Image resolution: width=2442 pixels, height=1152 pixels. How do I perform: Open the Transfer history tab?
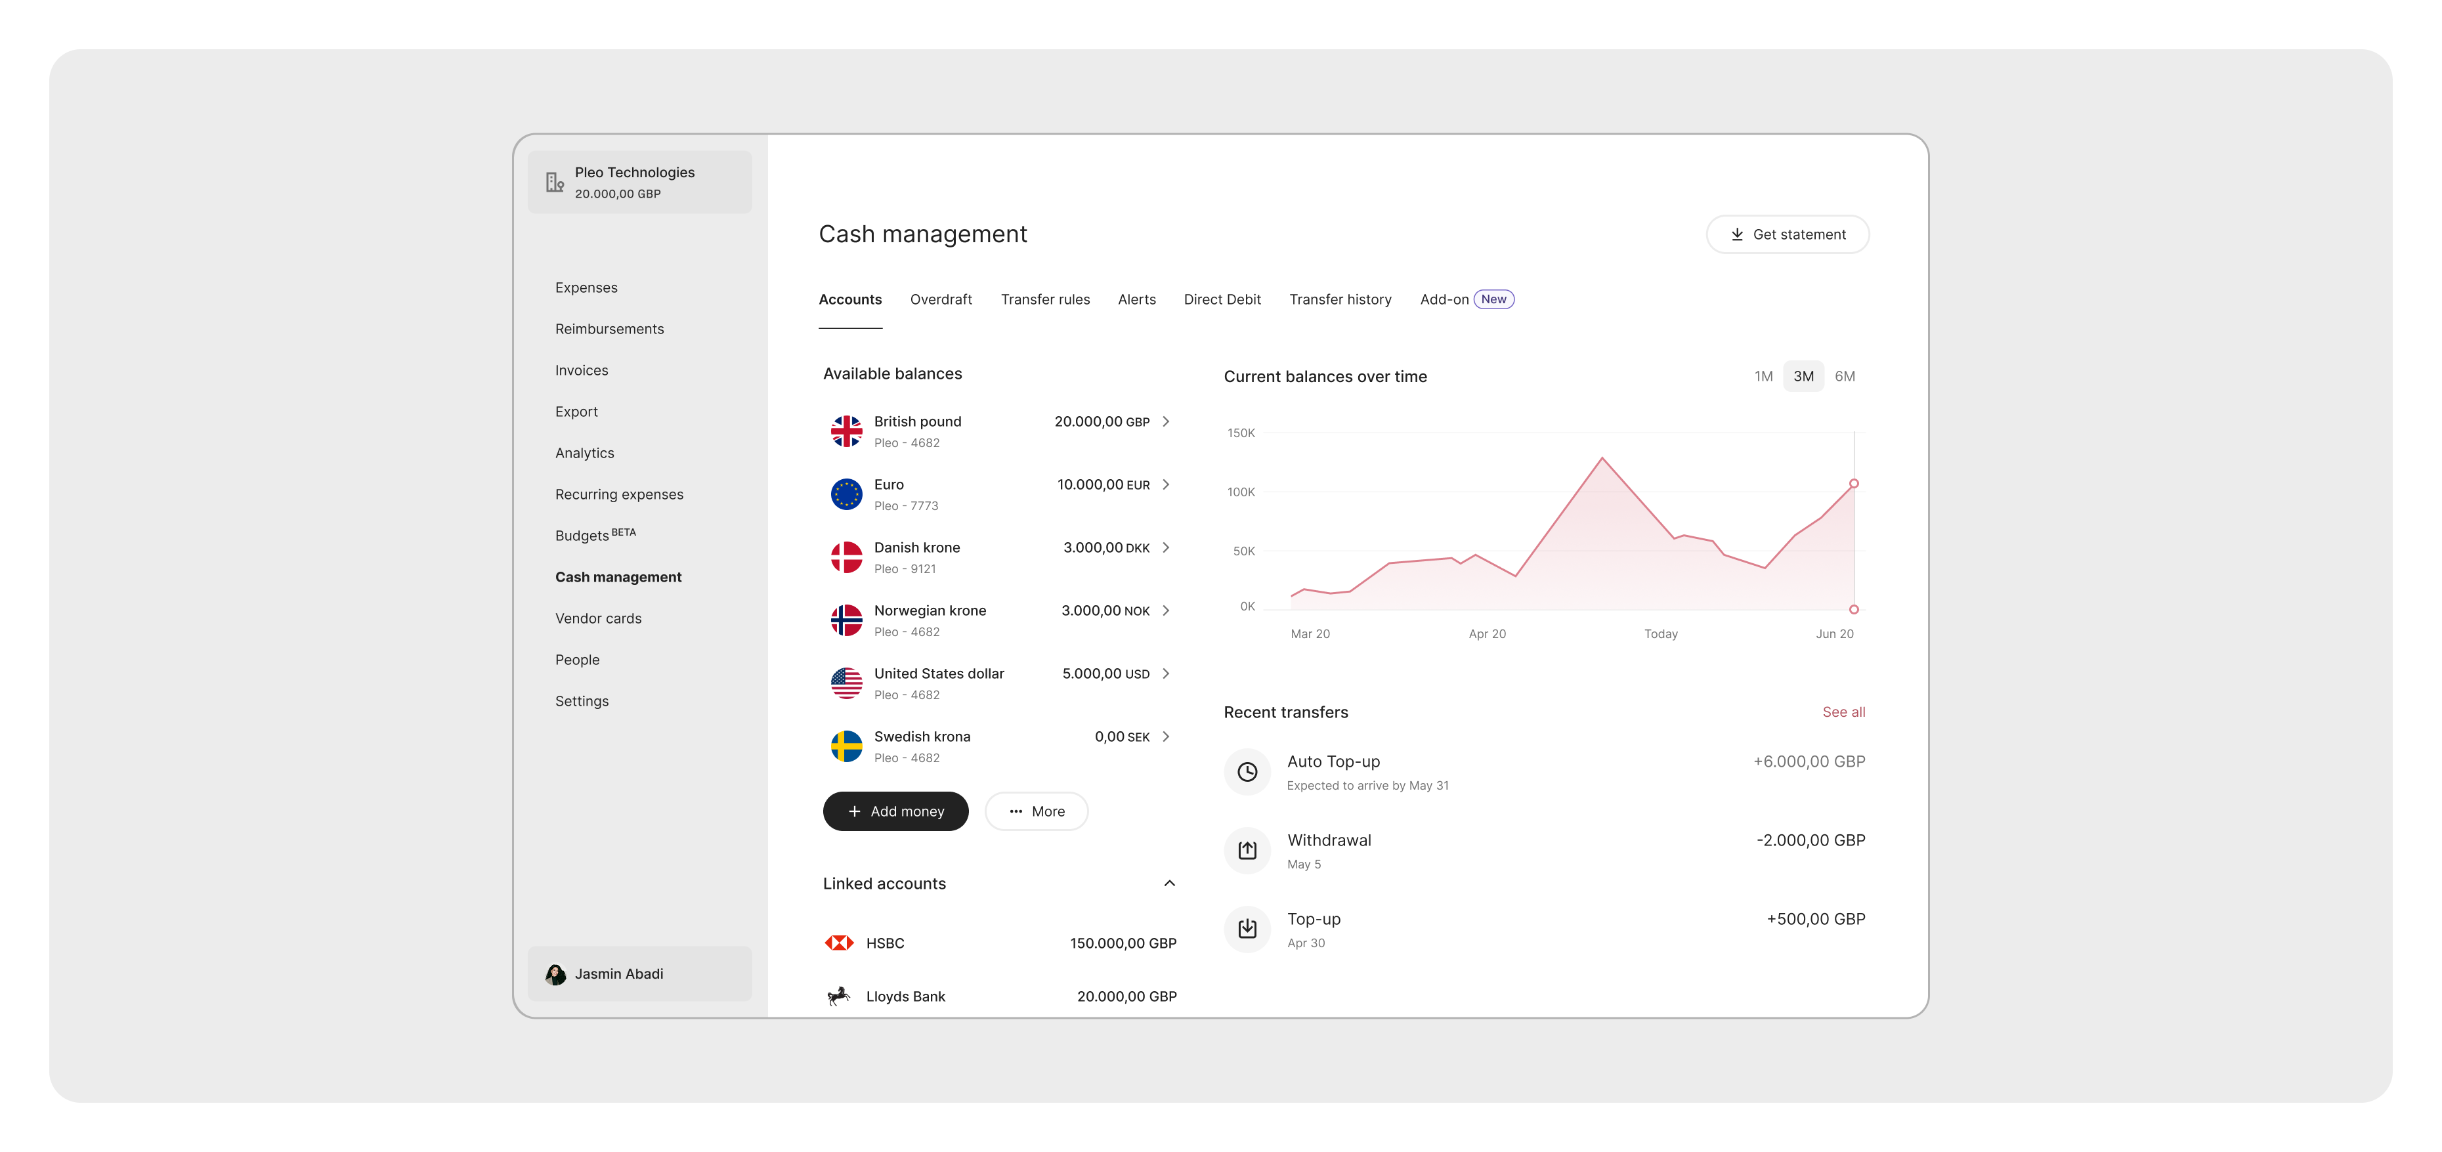click(1340, 299)
